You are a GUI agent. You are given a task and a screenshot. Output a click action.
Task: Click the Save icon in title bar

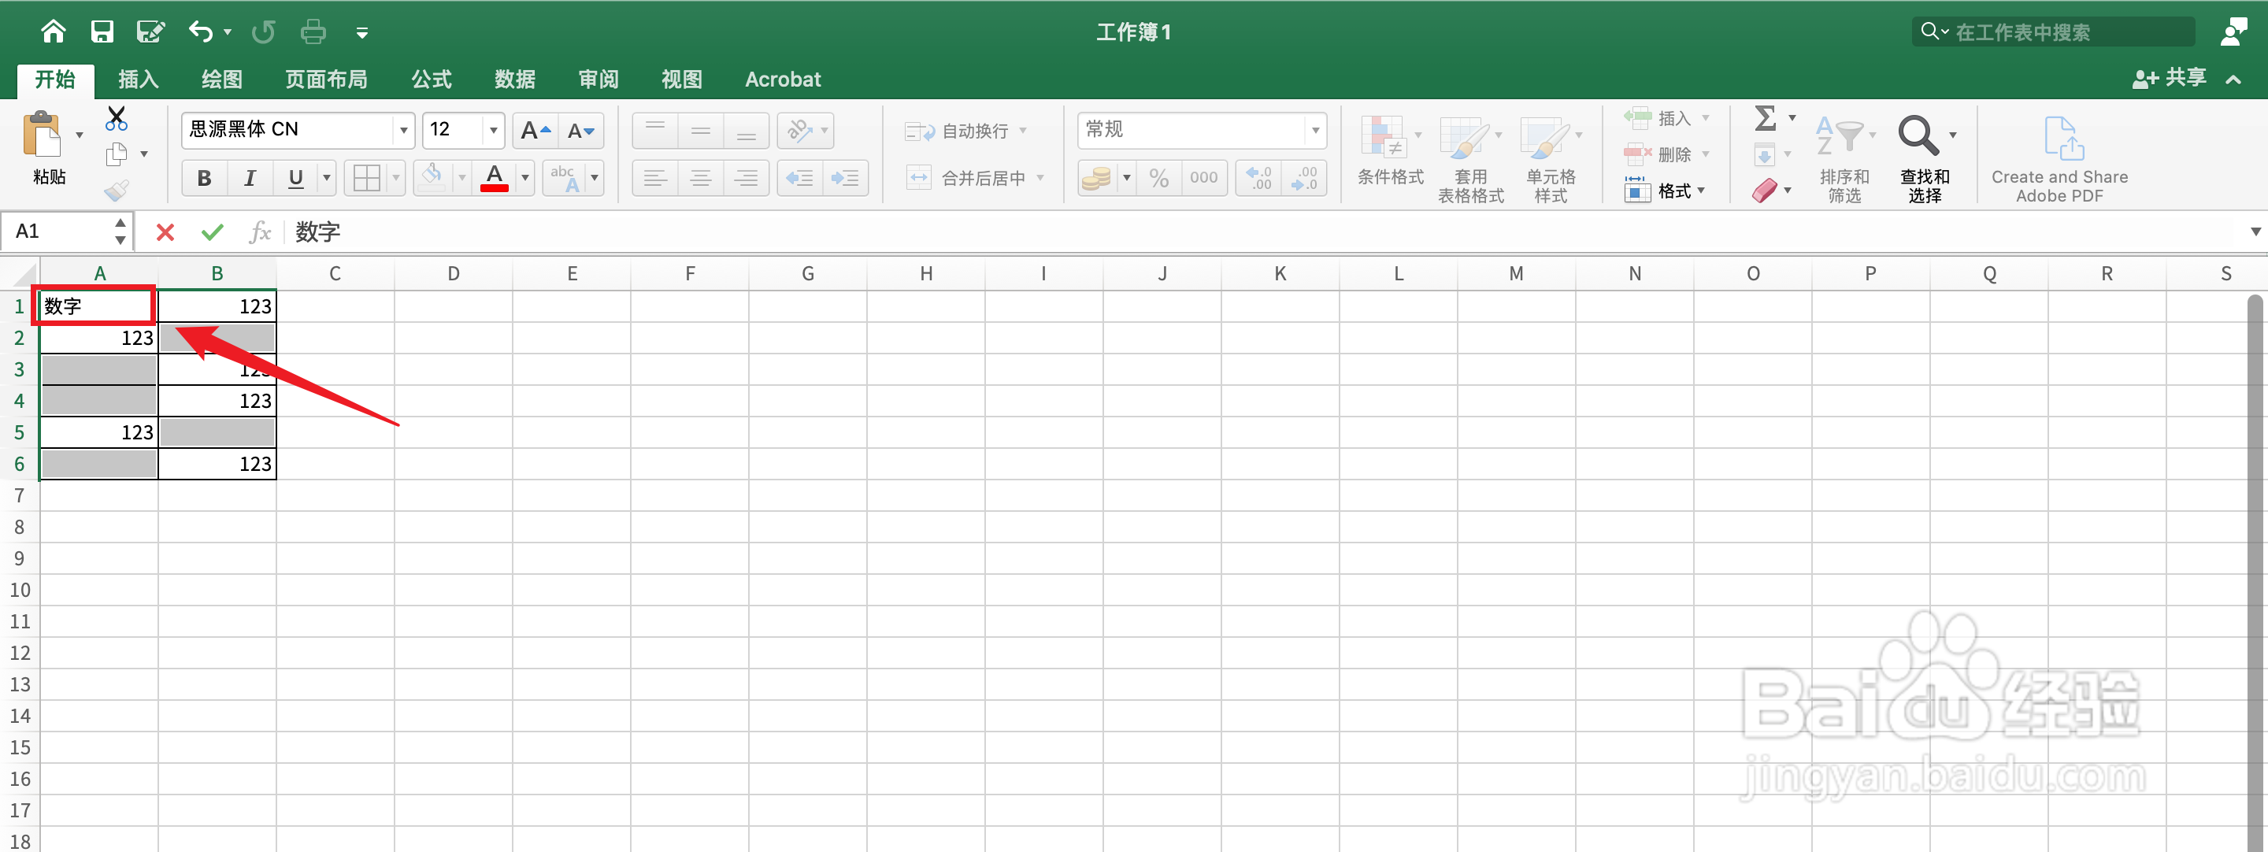[102, 32]
